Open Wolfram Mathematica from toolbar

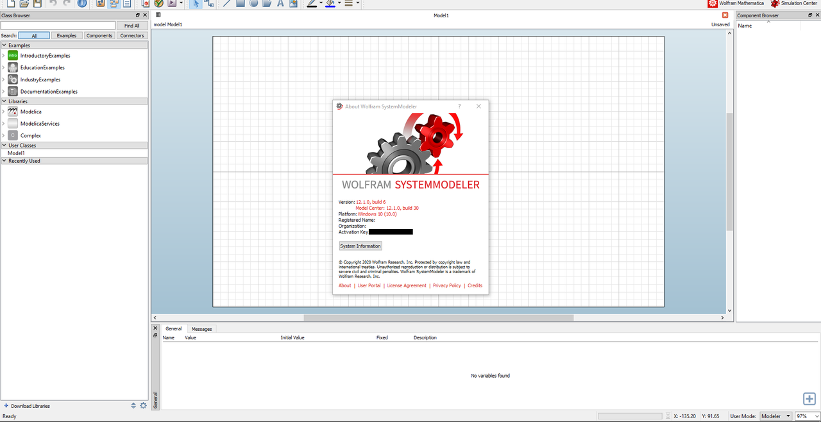point(736,3)
